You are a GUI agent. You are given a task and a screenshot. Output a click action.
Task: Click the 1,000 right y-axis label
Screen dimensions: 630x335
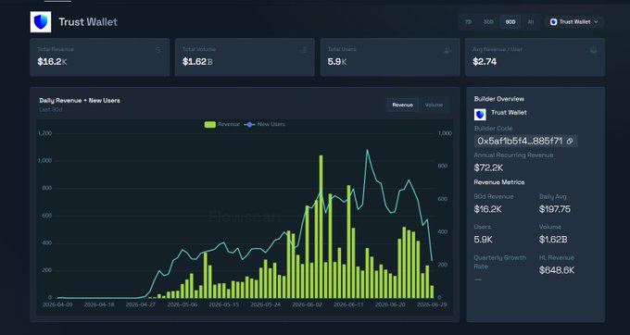click(445, 133)
